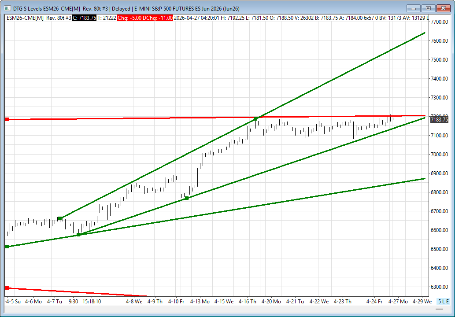Click the "5 L E" indicator at bottom right

(443, 302)
